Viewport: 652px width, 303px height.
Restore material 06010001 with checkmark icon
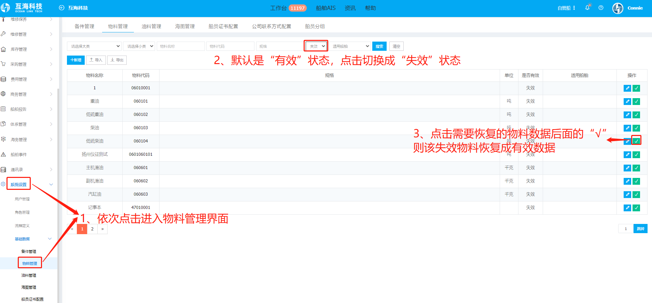click(x=636, y=88)
